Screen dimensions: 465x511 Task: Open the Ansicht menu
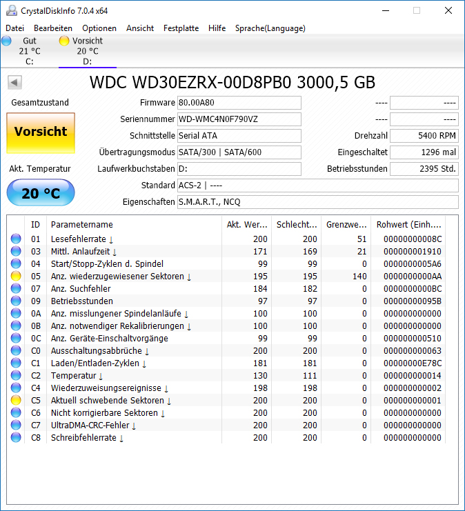pyautogui.click(x=140, y=28)
